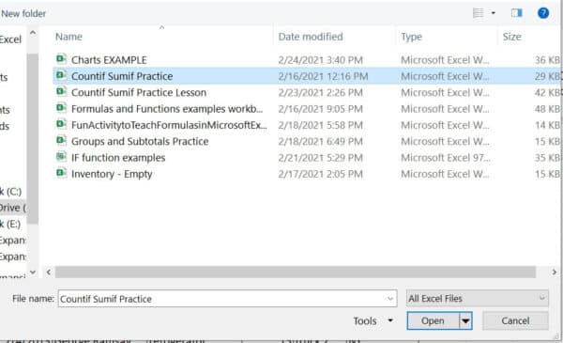This screenshot has width=563, height=343.
Task: Toggle the preview pane icon
Action: [517, 13]
